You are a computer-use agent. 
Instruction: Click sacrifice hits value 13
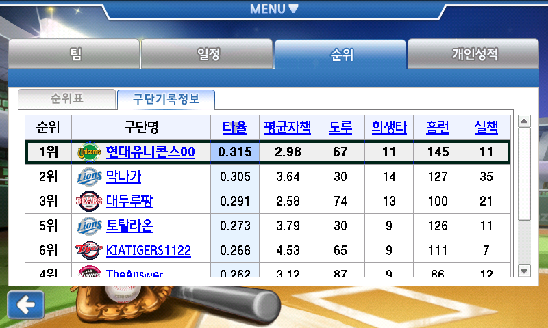[x=389, y=201]
